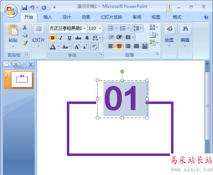Viewport: 213px width, 175px height.
Task: Convert to SmartArt graphic
Action: coord(154,43)
